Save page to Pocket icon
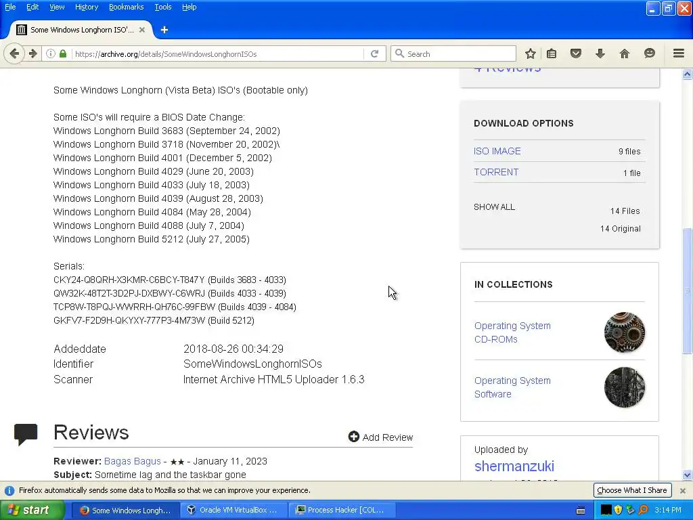 [575, 54]
